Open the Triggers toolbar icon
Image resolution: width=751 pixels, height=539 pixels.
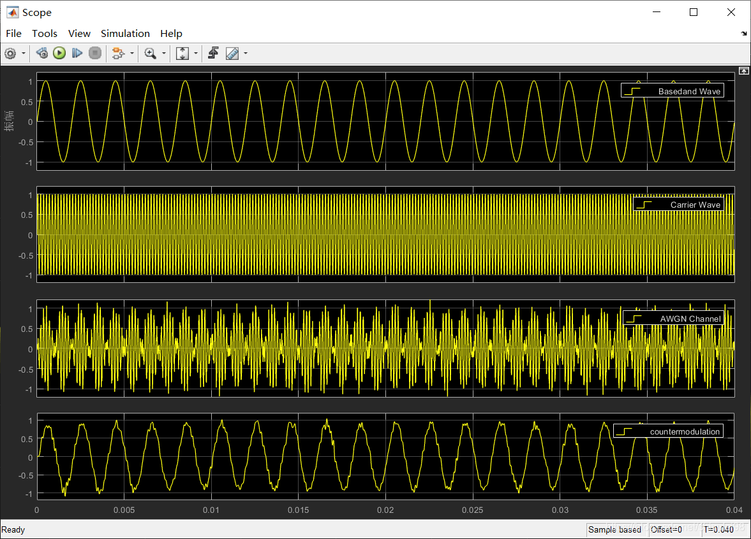(x=214, y=53)
